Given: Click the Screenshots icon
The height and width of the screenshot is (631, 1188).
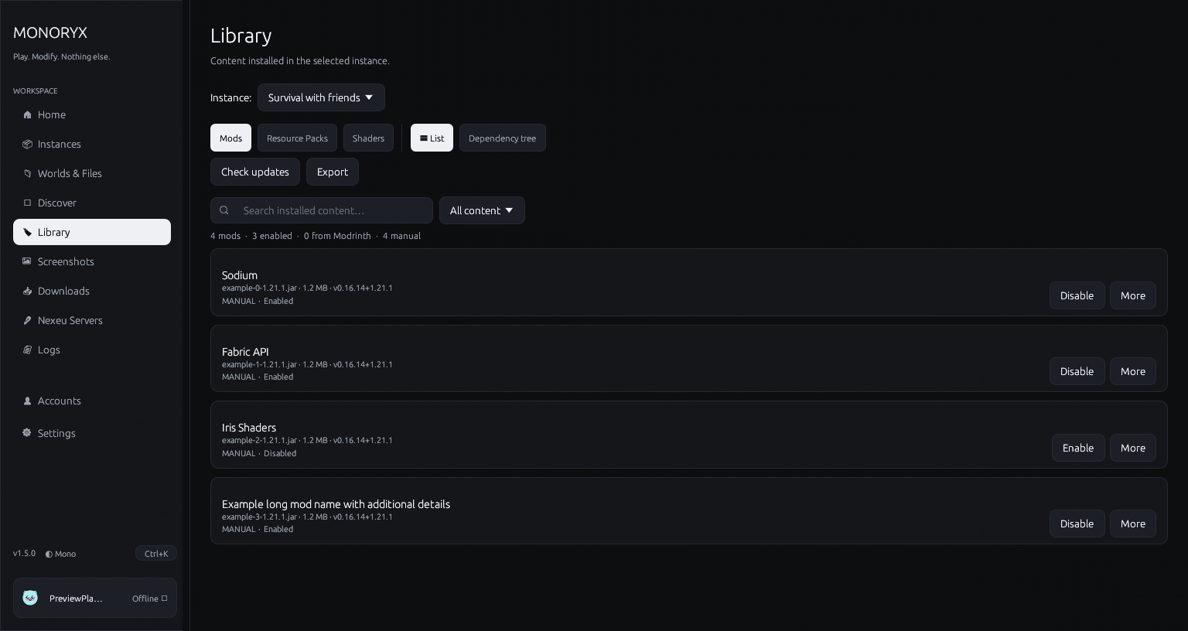Looking at the screenshot, I should (27, 261).
